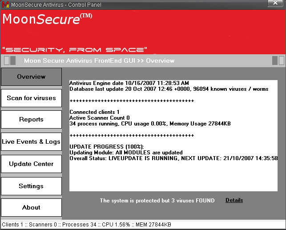The image size is (286, 230).
Task: Click the '34 process running' CPU usage line
Action: [150, 124]
